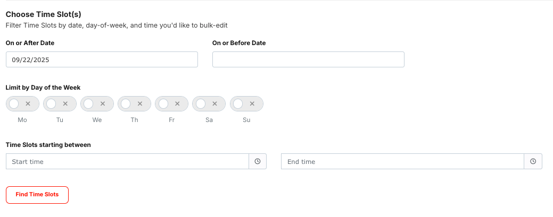Click the 'On or Before Date' label

point(239,43)
